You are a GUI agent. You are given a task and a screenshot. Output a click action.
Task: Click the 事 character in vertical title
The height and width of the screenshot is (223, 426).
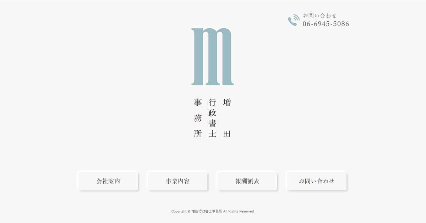click(x=198, y=103)
